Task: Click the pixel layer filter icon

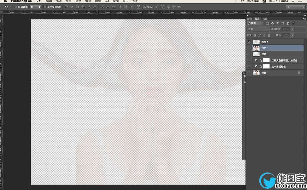Action: [x=267, y=23]
